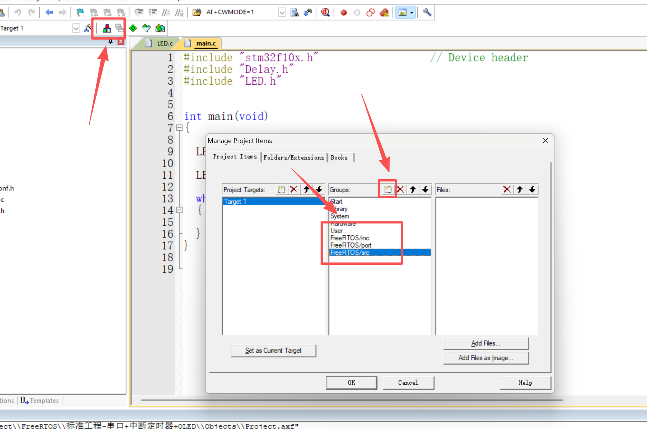647x429 pixels.
Task: Collapse the main function code fold
Action: tap(179, 128)
